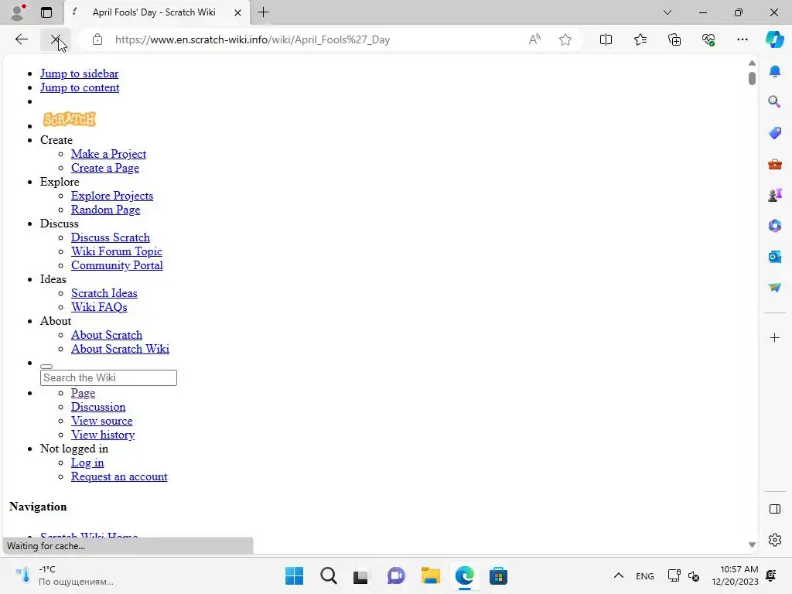This screenshot has height=594, width=792.
Task: Add a new app to sidebar
Action: point(775,337)
